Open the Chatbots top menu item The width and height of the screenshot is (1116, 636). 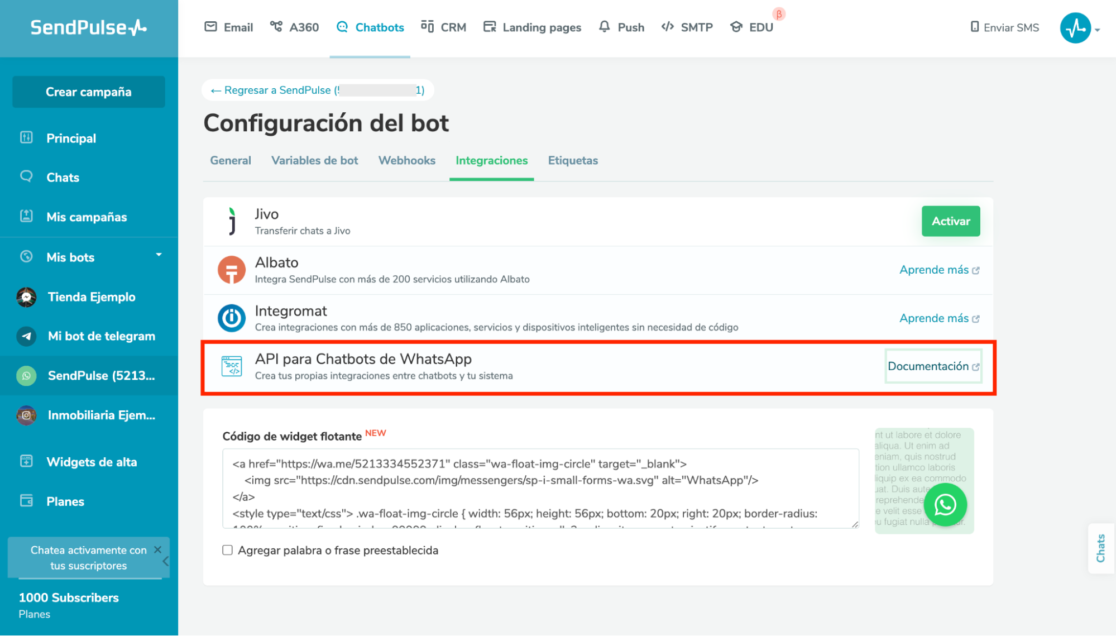[370, 27]
